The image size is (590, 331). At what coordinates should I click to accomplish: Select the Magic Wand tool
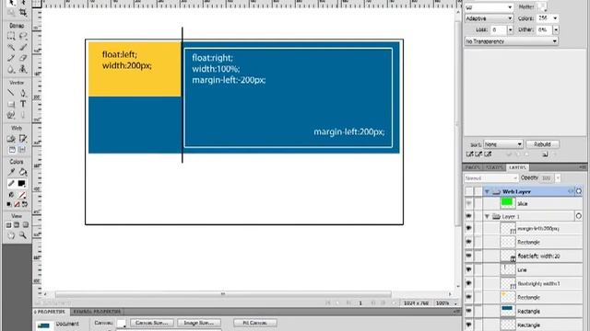[x=11, y=47]
